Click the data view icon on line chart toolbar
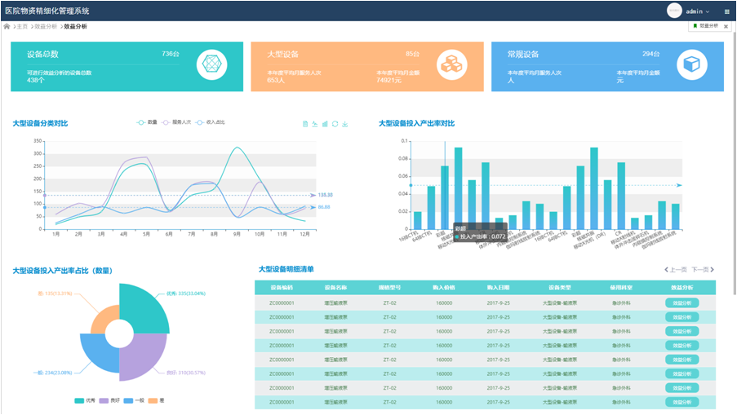Screen dimensions: 737x415 tap(305, 124)
